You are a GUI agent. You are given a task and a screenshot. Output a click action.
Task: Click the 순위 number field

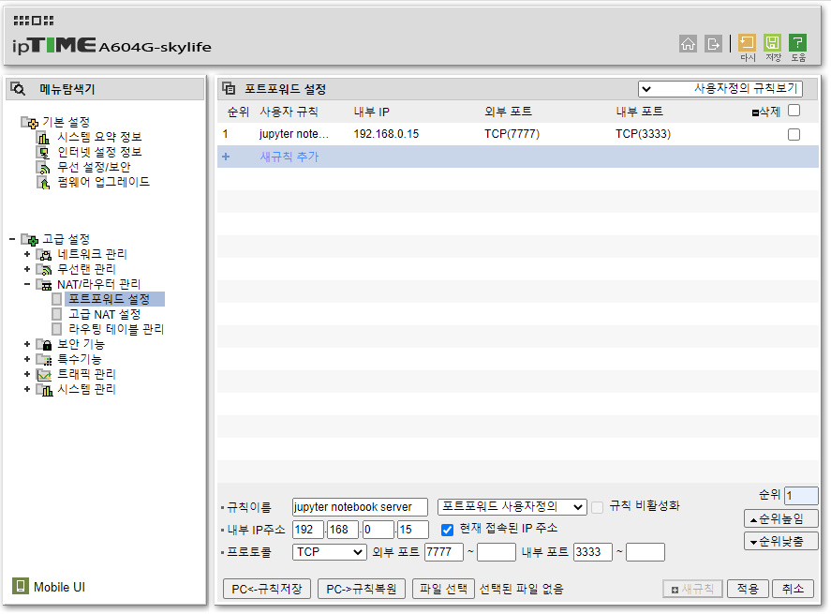(801, 496)
